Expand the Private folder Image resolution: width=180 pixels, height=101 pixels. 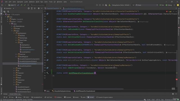point(12,29)
